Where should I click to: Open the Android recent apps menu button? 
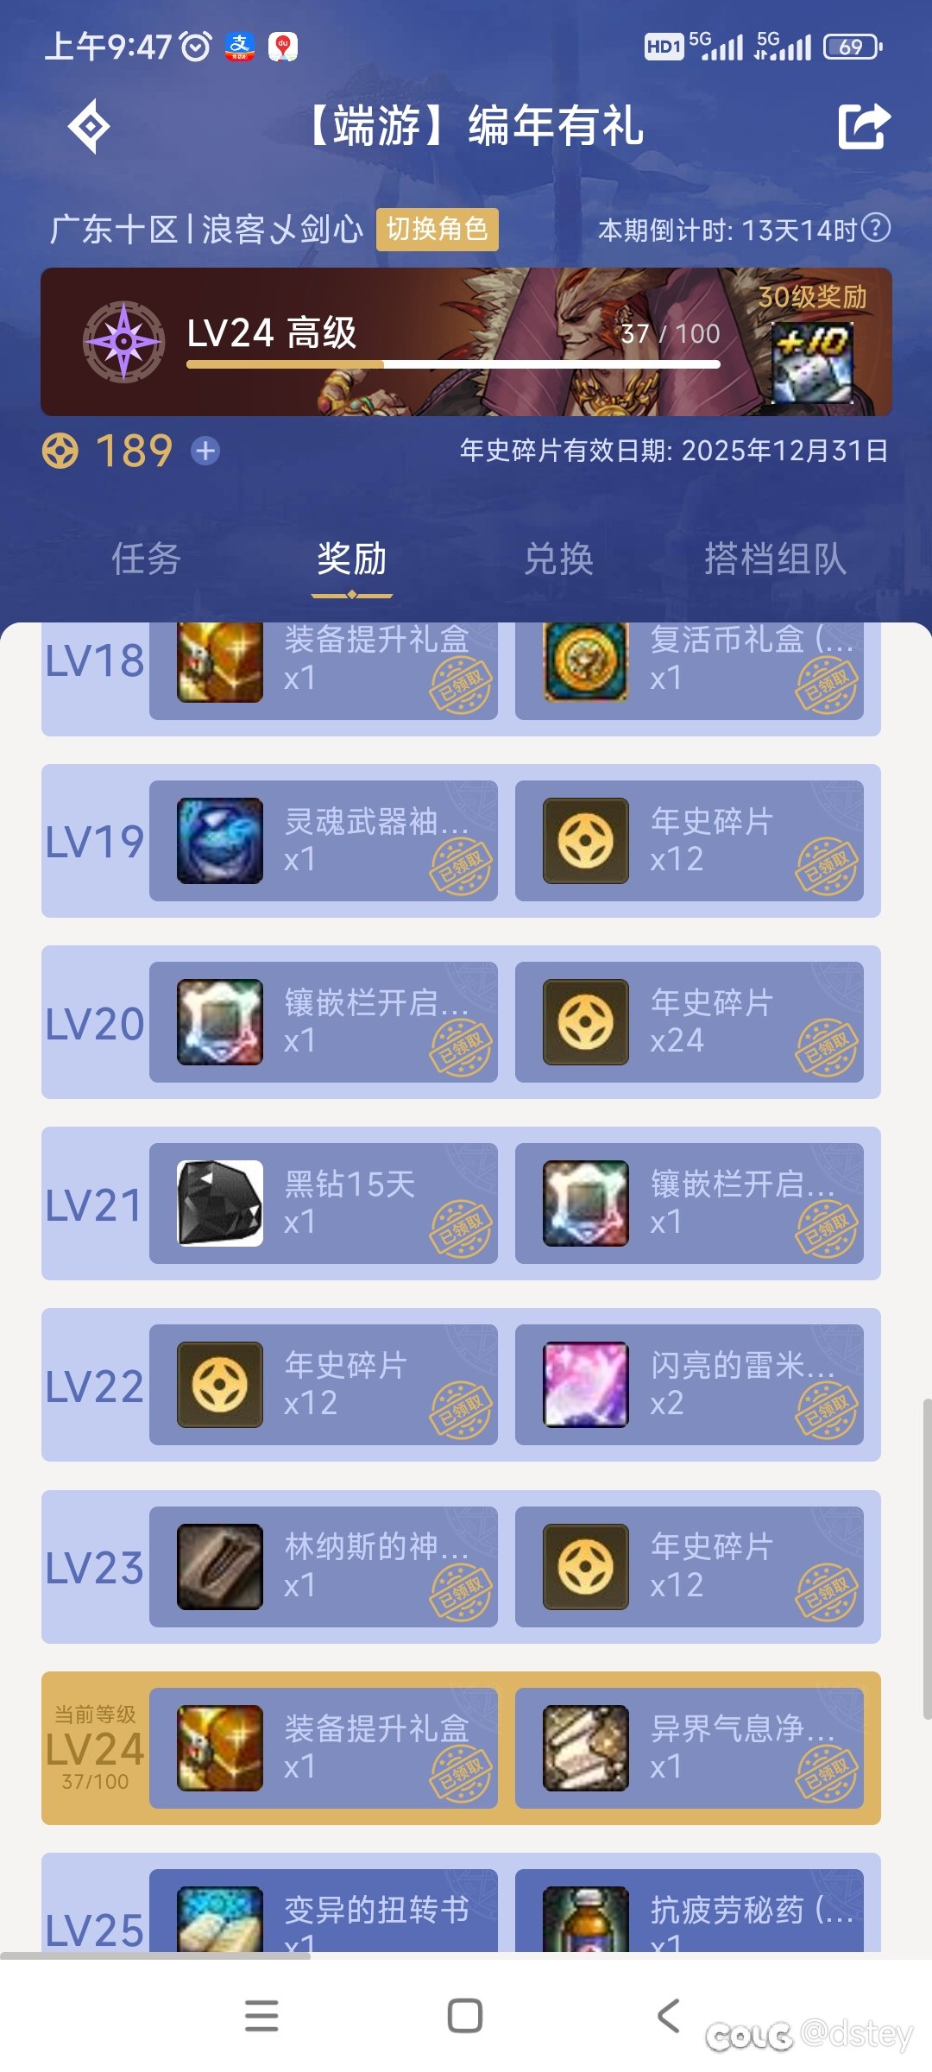(261, 2016)
